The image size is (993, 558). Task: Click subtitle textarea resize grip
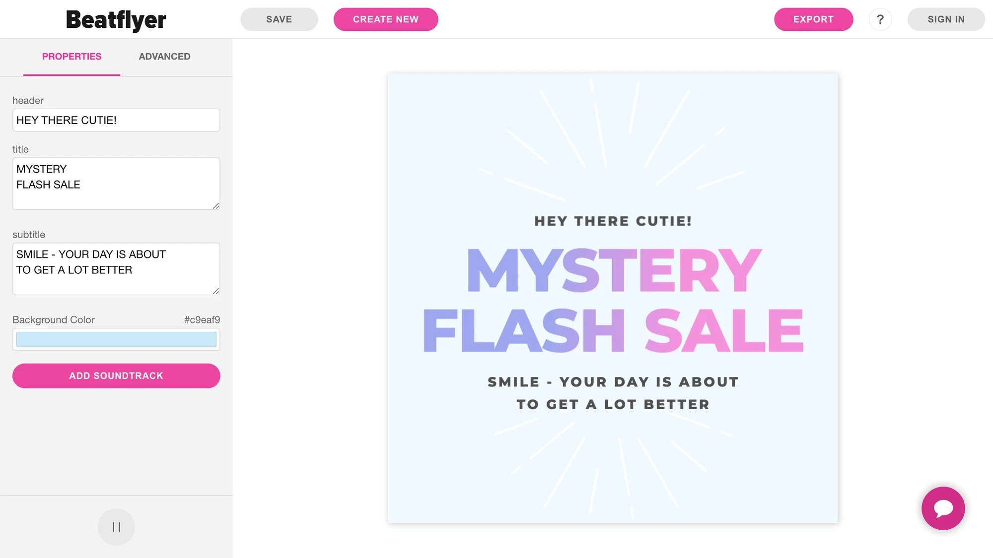point(216,291)
